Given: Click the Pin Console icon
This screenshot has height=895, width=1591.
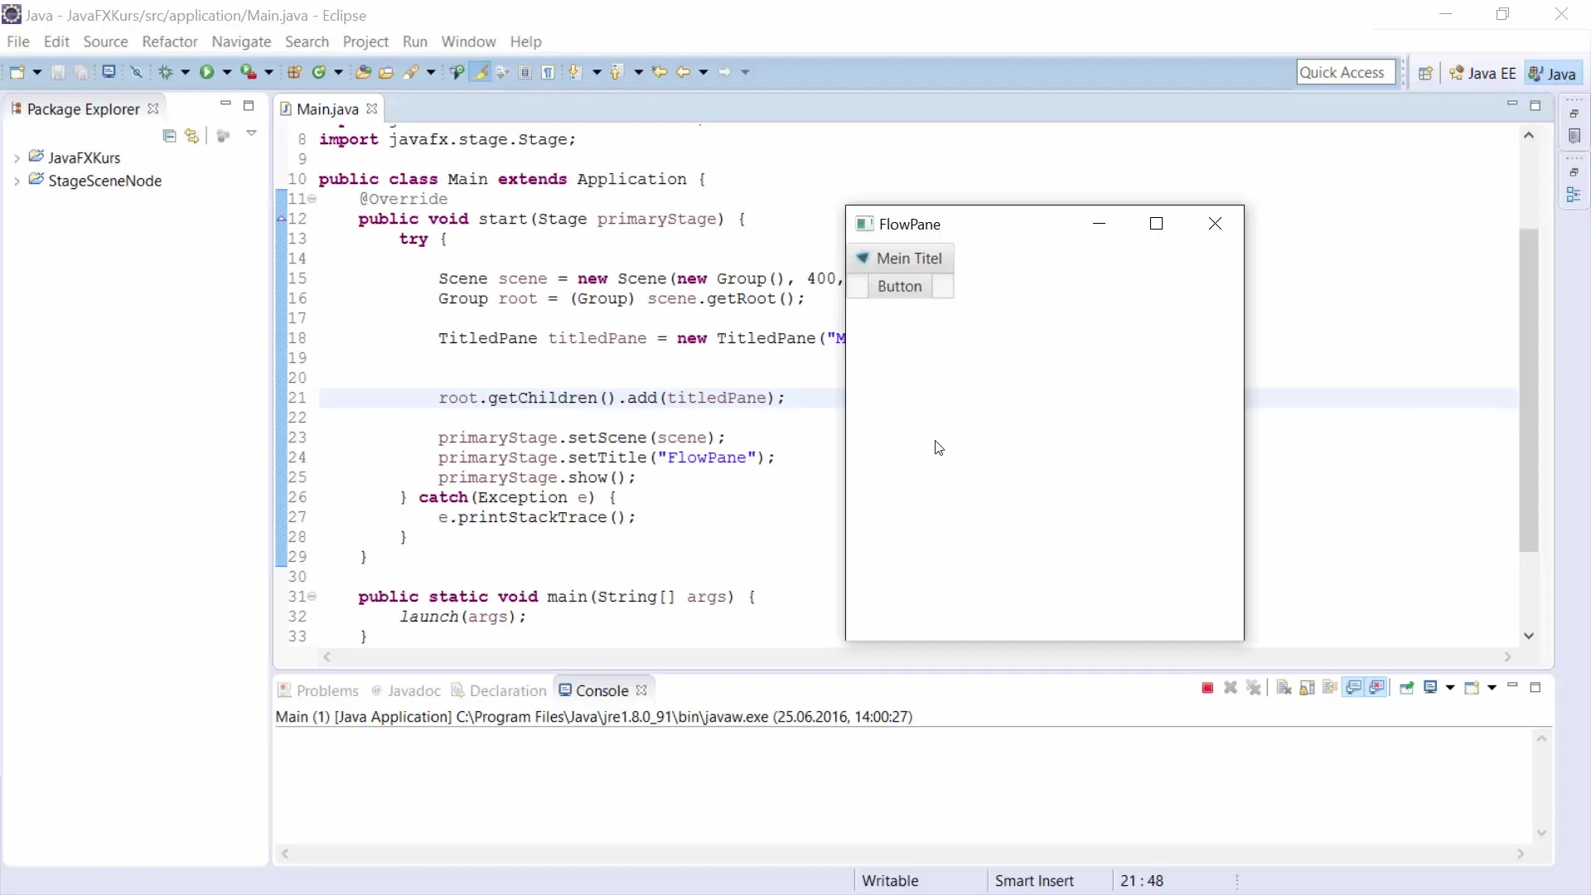Looking at the screenshot, I should pos(1406,688).
